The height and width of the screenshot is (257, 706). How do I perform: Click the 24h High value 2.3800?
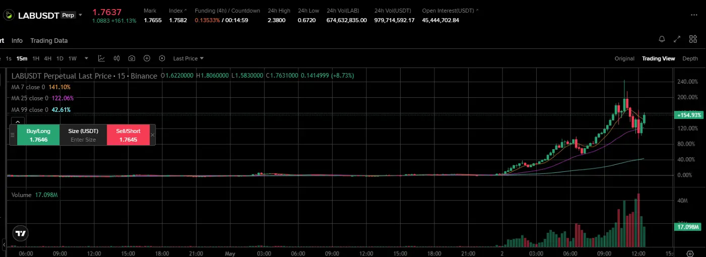[x=277, y=20]
